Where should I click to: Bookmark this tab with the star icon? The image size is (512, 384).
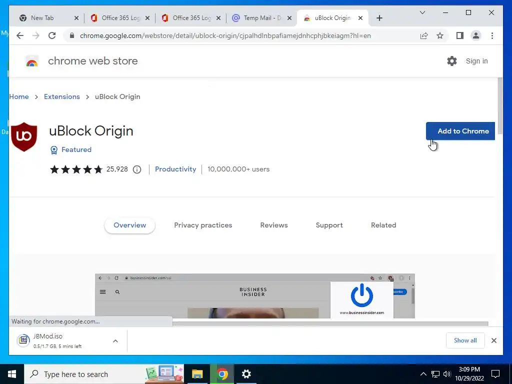(440, 35)
